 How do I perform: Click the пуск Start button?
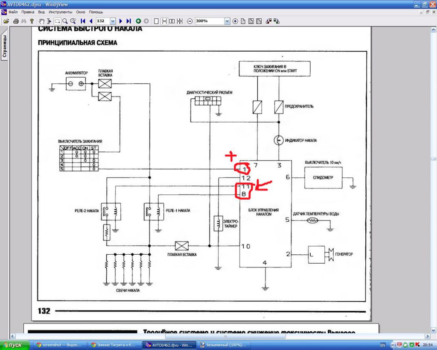14,345
